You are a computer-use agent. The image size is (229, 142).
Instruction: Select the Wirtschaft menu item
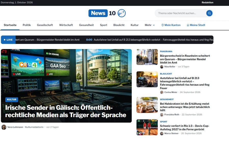66,25
